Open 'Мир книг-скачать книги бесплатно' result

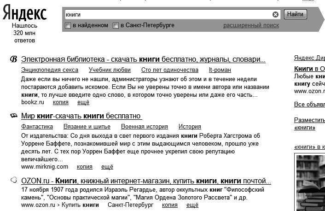(81, 116)
